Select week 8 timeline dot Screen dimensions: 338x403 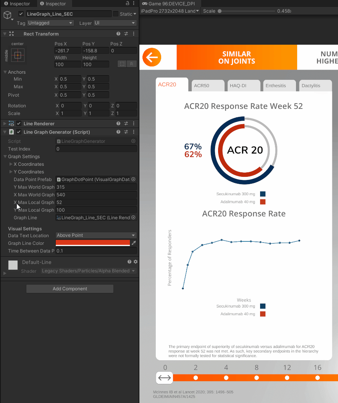coord(257,377)
